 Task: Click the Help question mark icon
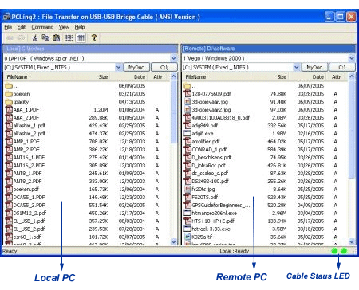[94, 38]
